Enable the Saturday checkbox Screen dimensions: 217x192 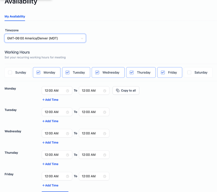point(189,72)
